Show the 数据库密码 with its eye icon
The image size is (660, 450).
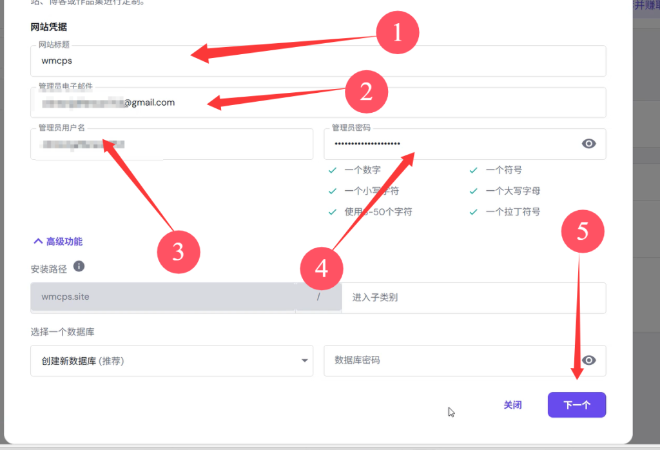click(x=588, y=360)
